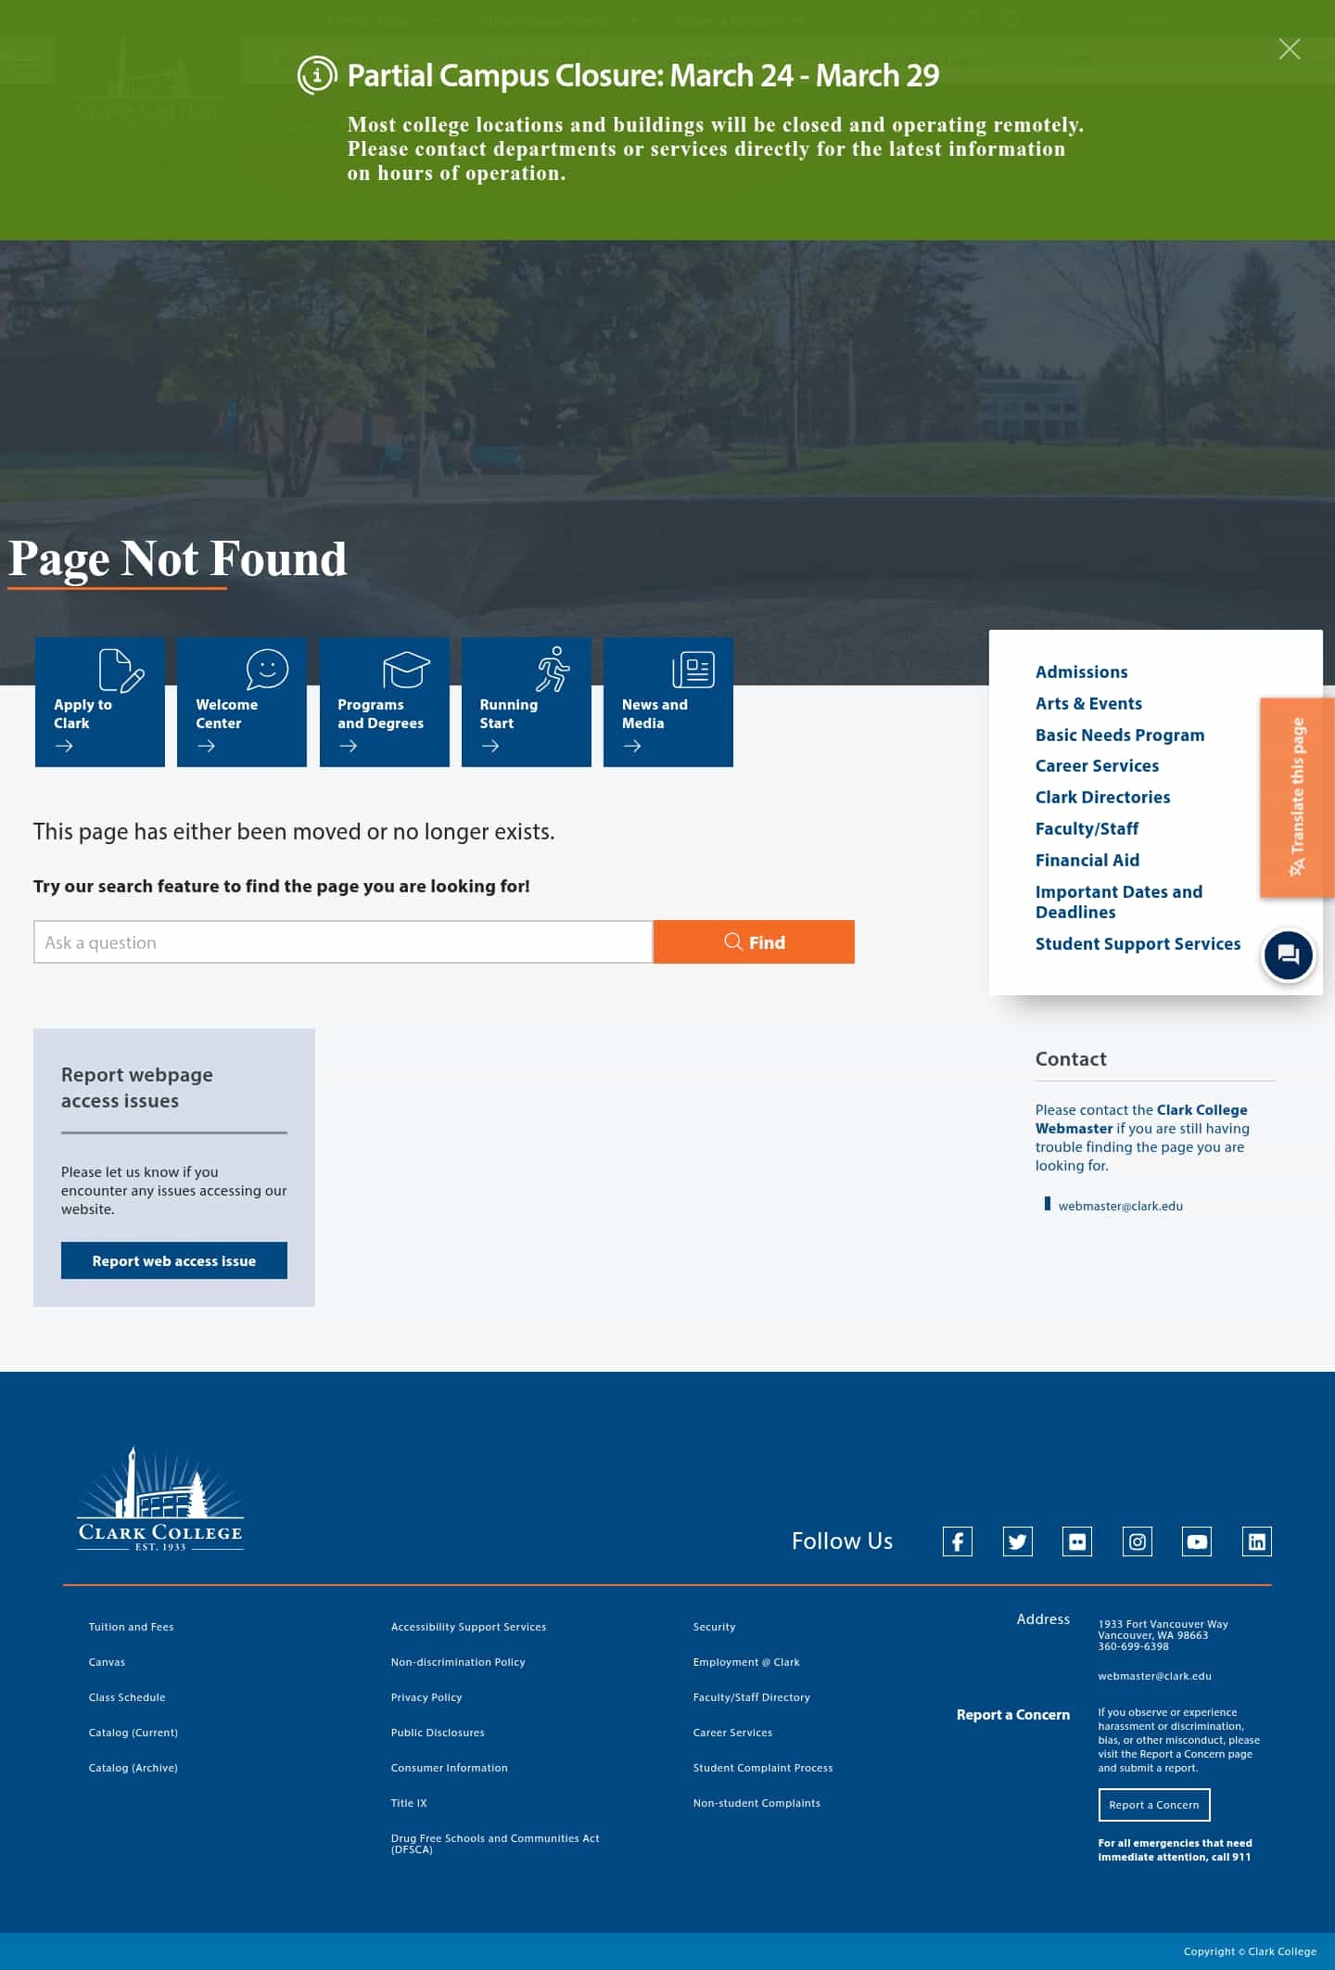Click Report web access issue button
Image resolution: width=1335 pixels, height=1970 pixels.
click(174, 1260)
